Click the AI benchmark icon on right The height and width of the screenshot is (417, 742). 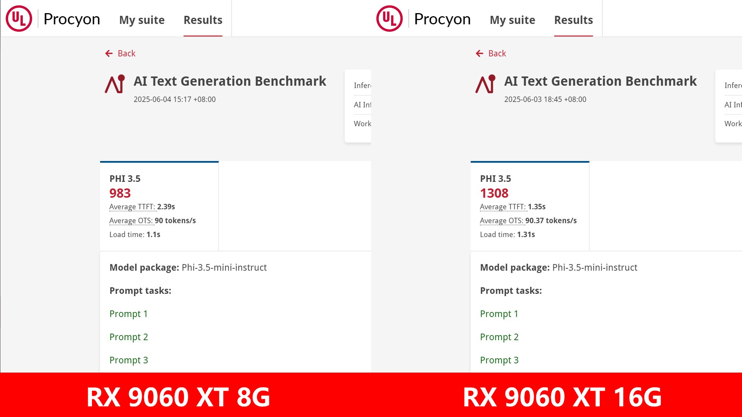coord(485,84)
